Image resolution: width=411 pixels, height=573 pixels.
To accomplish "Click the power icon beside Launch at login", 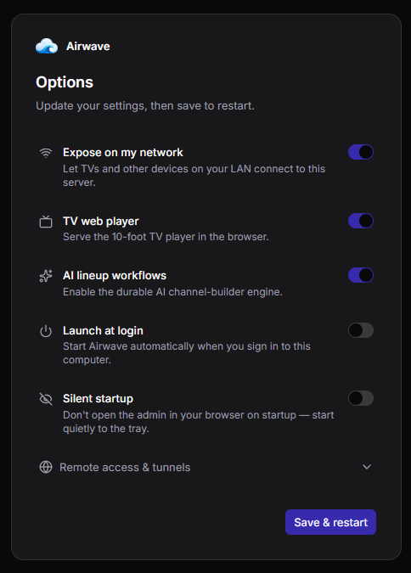I will click(46, 331).
